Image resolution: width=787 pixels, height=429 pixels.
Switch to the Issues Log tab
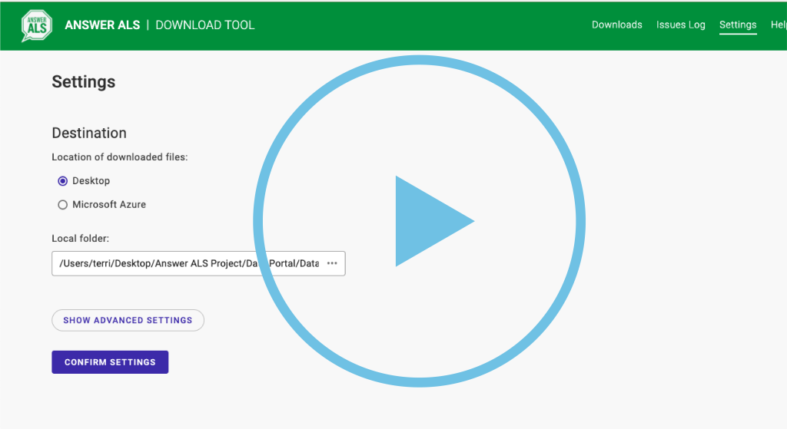(681, 25)
